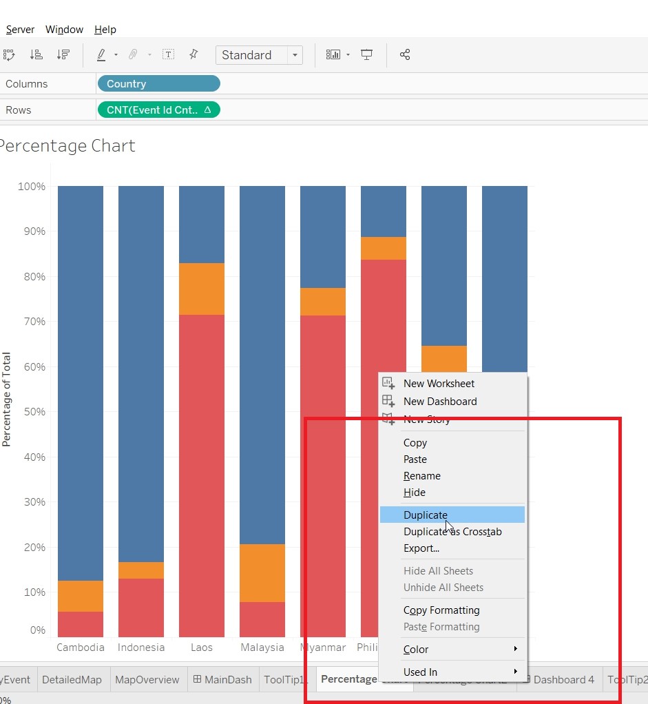Open the Show/Hide Cards icon
The image size is (648, 704).
click(334, 55)
